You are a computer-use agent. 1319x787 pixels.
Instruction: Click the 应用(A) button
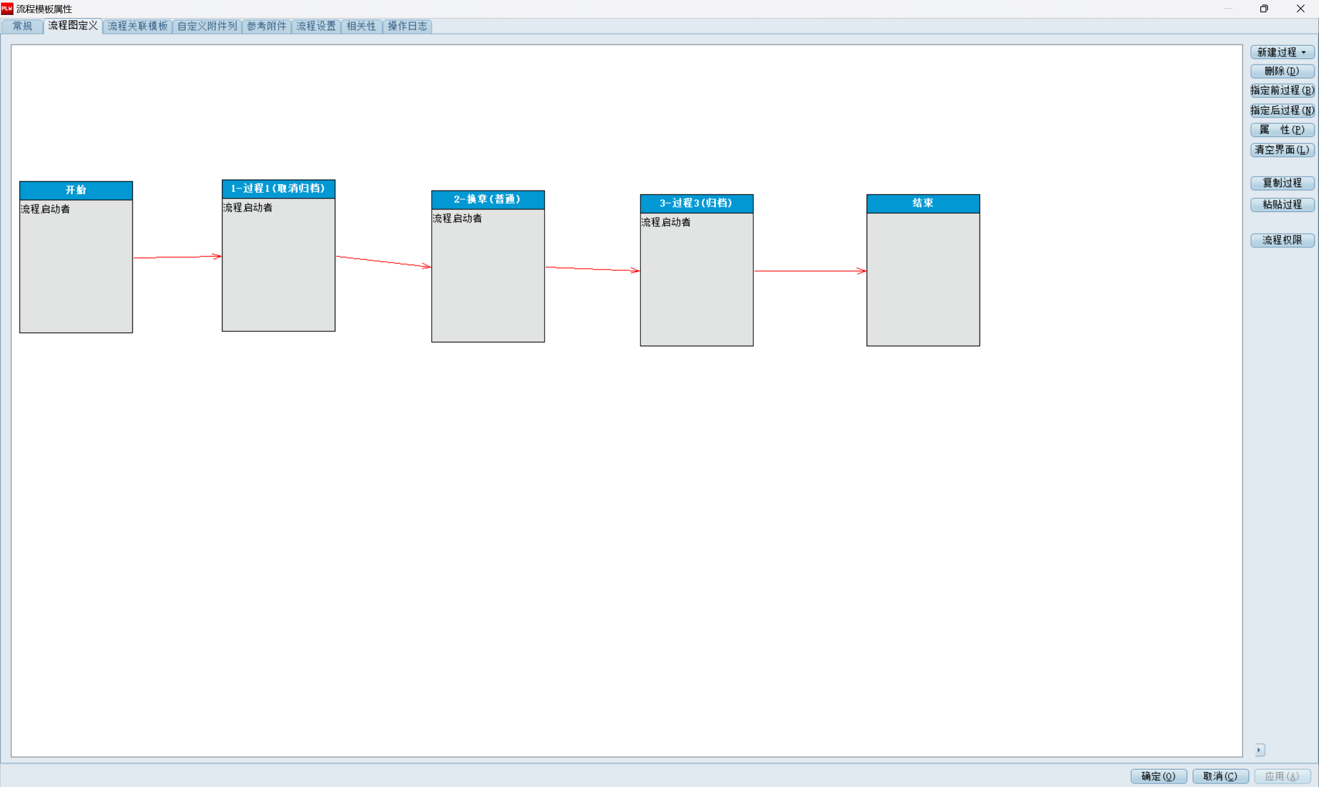1282,776
